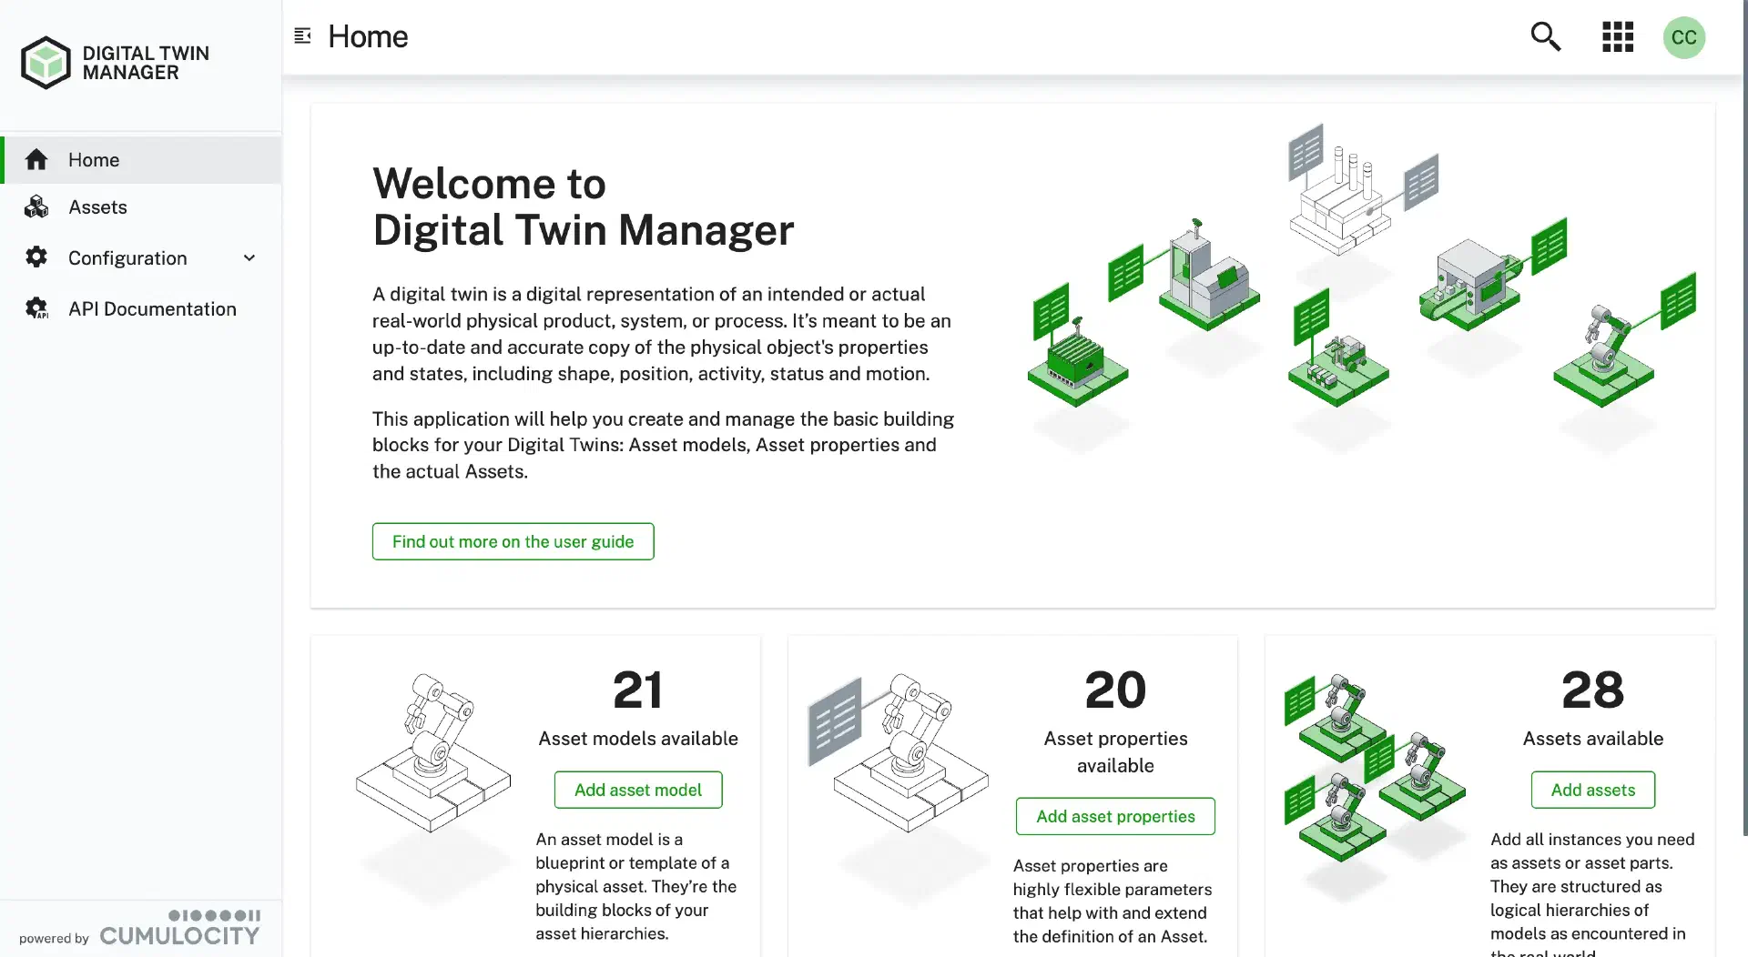Open the API Documentation menu item
Viewport: 1748px width, 957px height.
(x=152, y=309)
